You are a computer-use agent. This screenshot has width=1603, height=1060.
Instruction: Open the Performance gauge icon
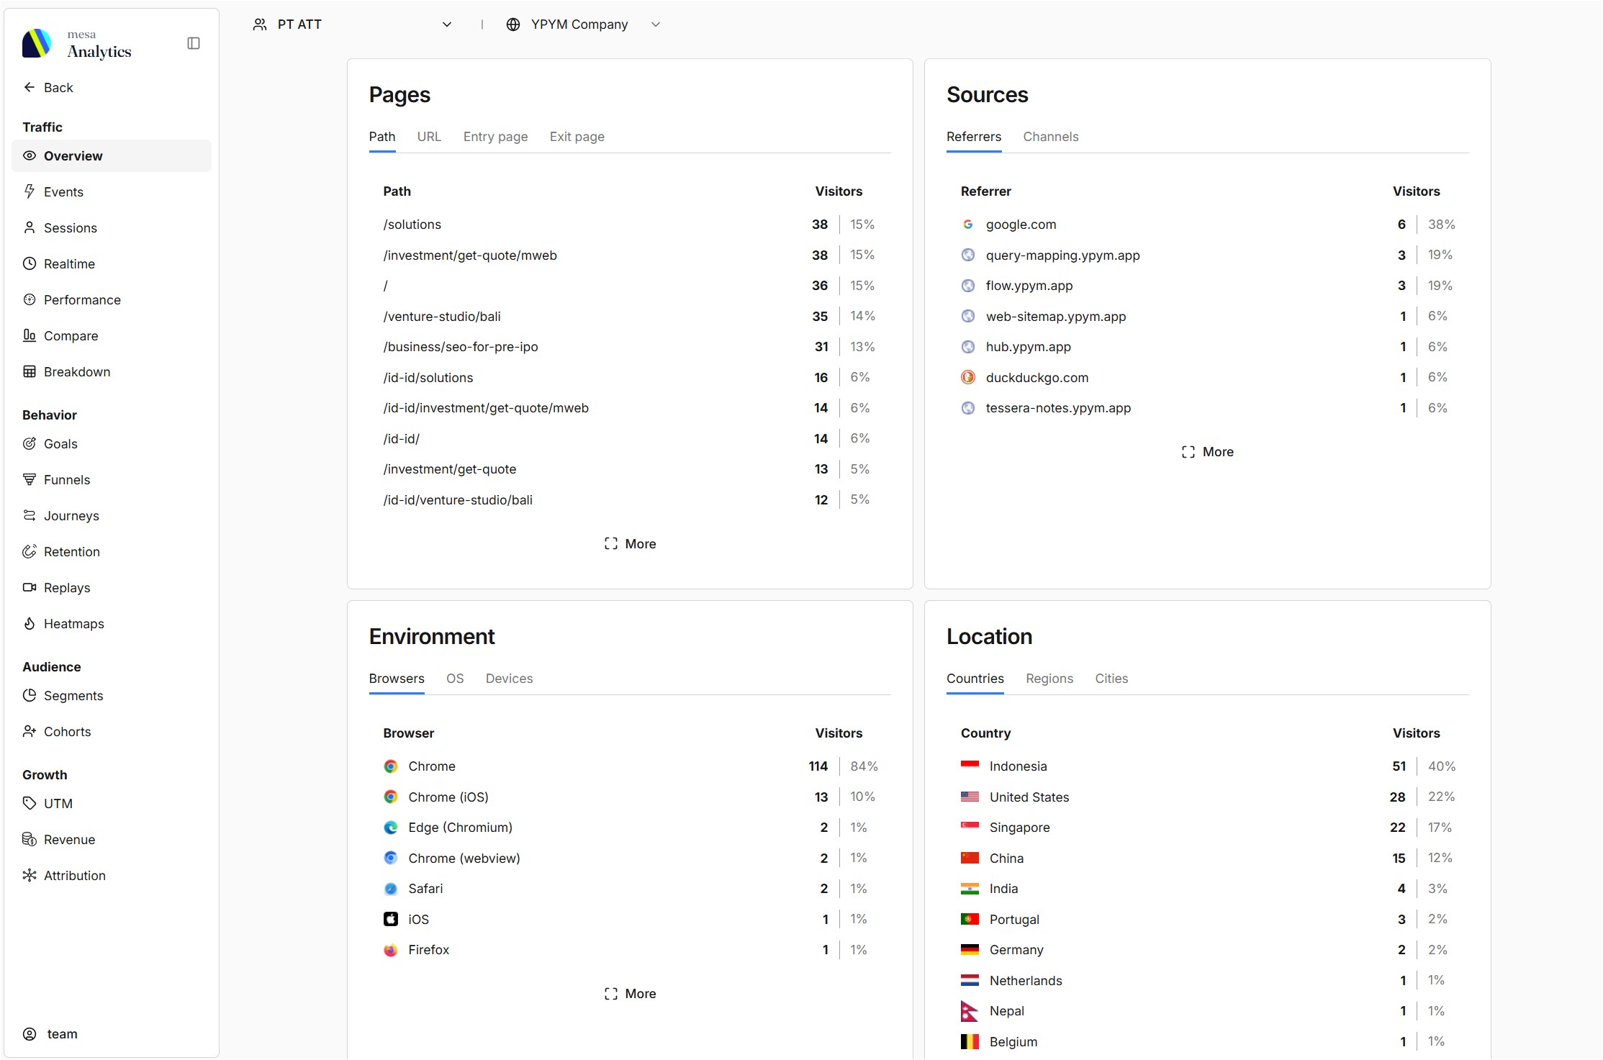click(x=30, y=299)
